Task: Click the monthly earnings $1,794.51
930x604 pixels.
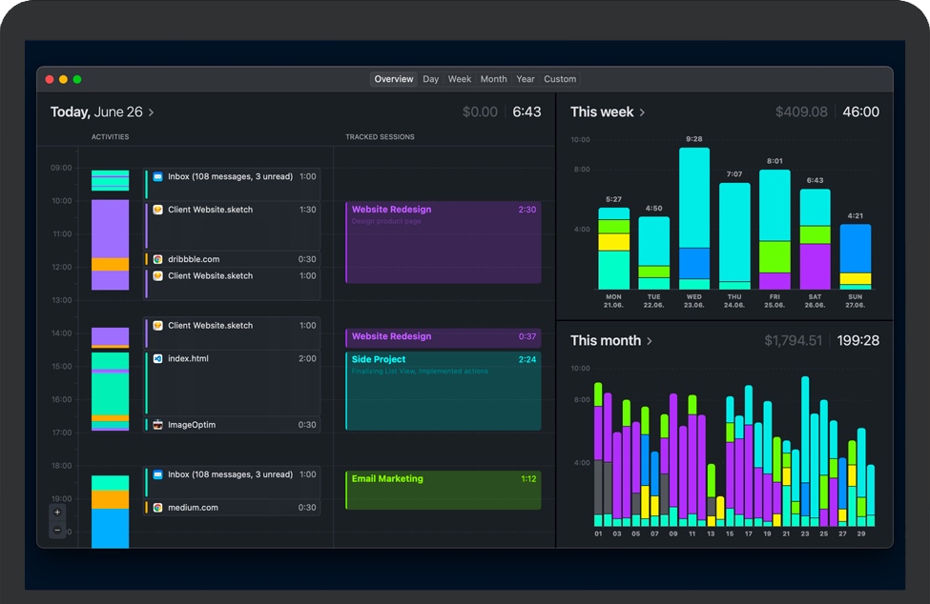Action: 793,340
